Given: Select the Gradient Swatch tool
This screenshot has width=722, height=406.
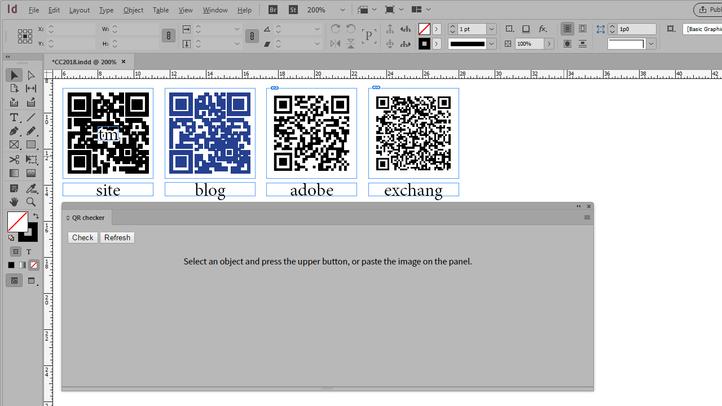Looking at the screenshot, I should (x=14, y=174).
